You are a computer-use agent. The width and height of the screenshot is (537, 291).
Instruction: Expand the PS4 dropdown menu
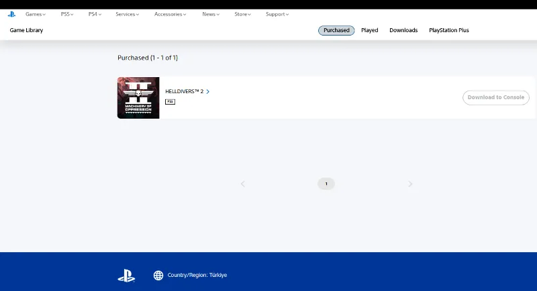[95, 14]
